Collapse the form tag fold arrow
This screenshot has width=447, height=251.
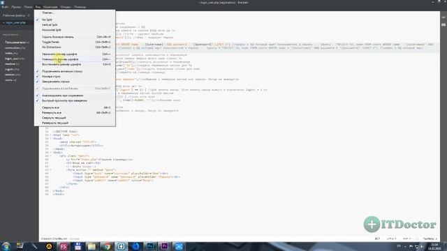[51, 170]
